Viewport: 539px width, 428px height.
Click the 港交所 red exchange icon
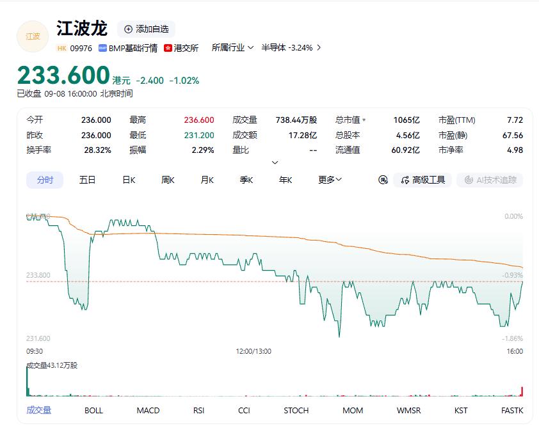[x=168, y=48]
